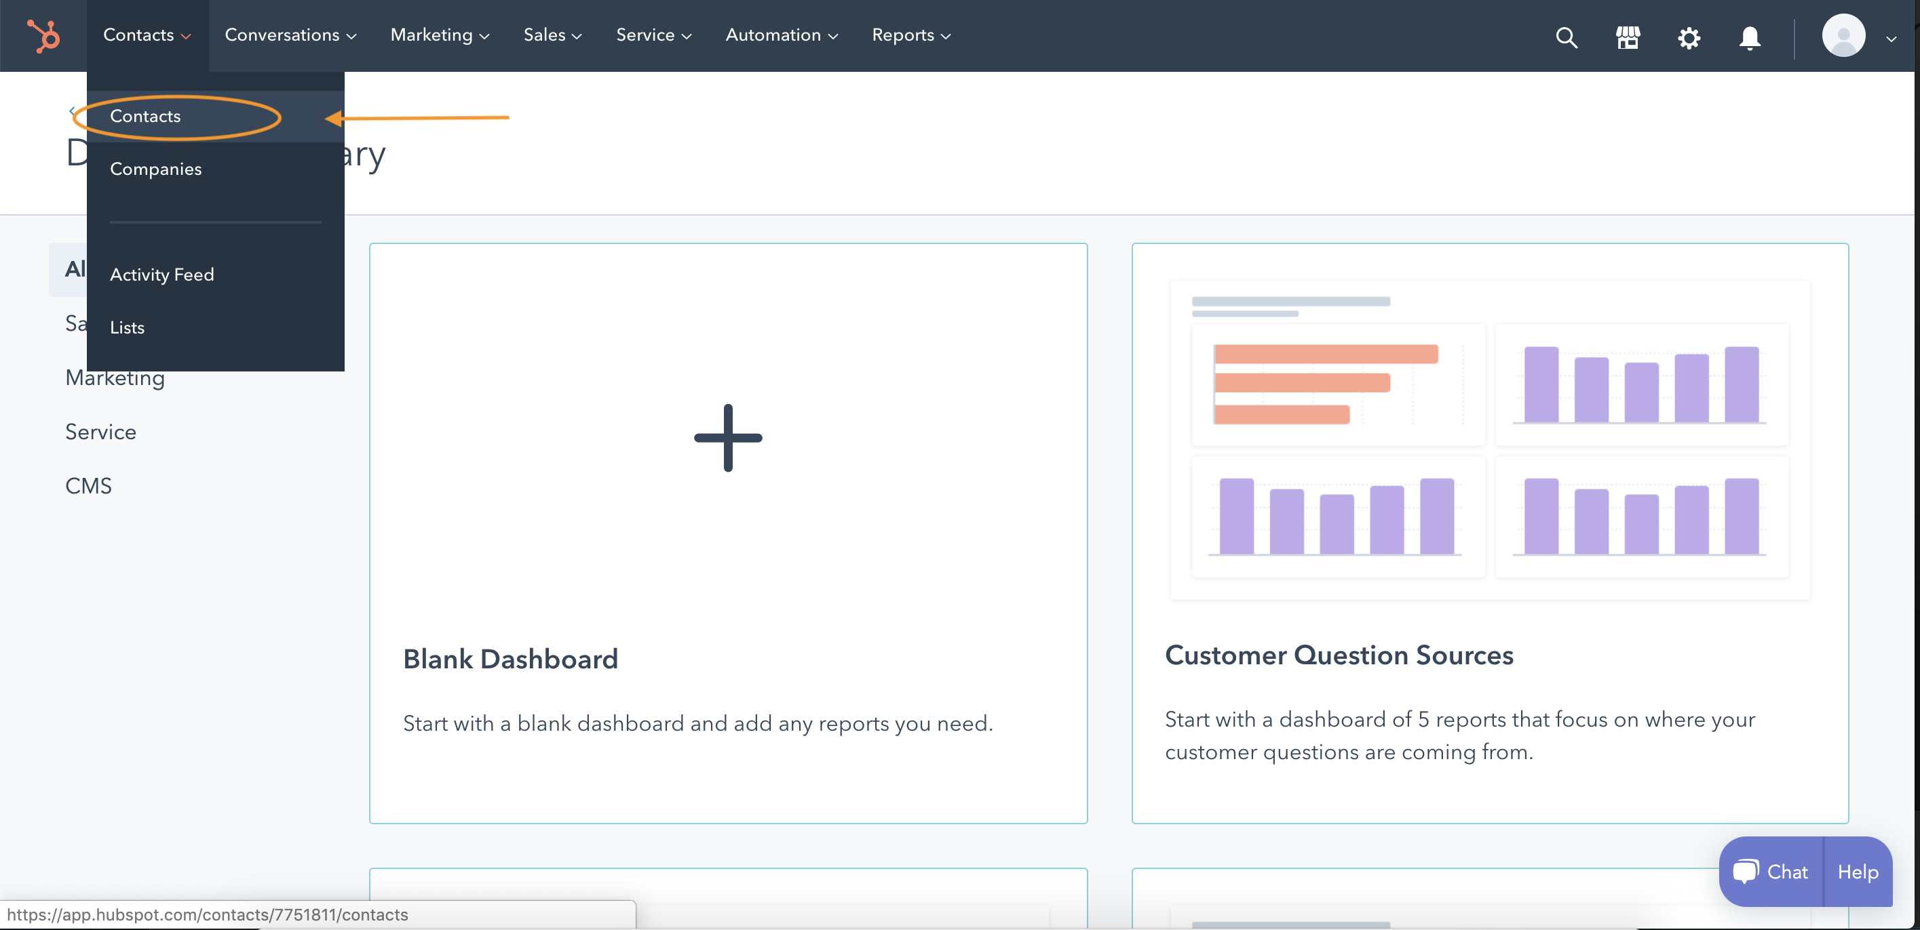
Task: Select Contacts in the dropdown menu
Action: click(215, 117)
